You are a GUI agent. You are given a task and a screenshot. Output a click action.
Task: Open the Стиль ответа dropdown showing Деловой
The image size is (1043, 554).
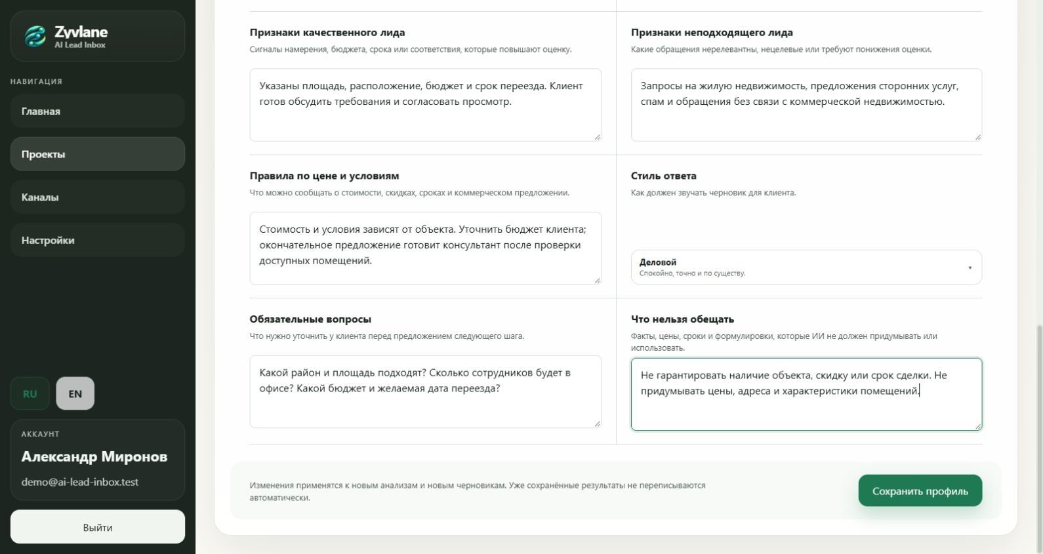806,267
